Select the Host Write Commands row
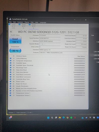This screenshot has width=99, height=132. (47, 77)
